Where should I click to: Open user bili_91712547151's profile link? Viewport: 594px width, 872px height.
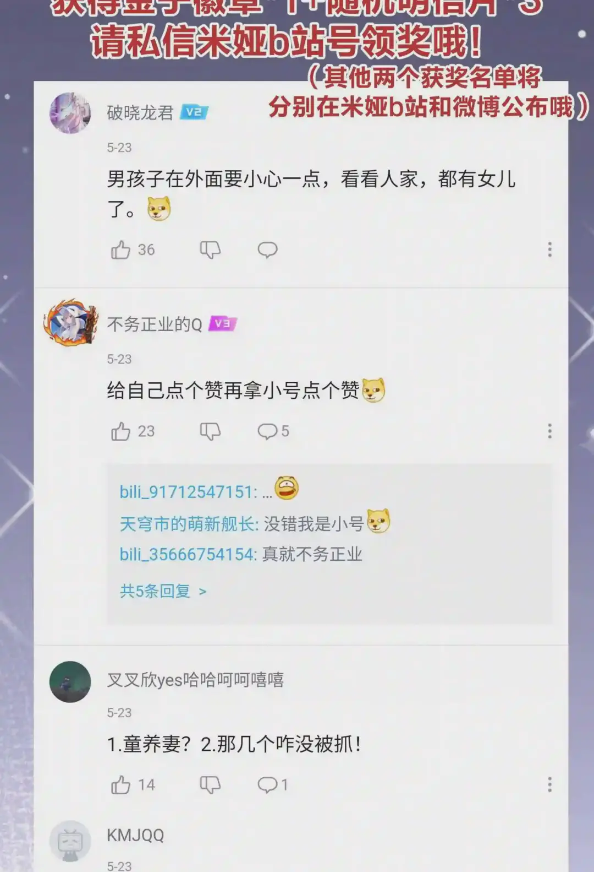click(x=188, y=492)
